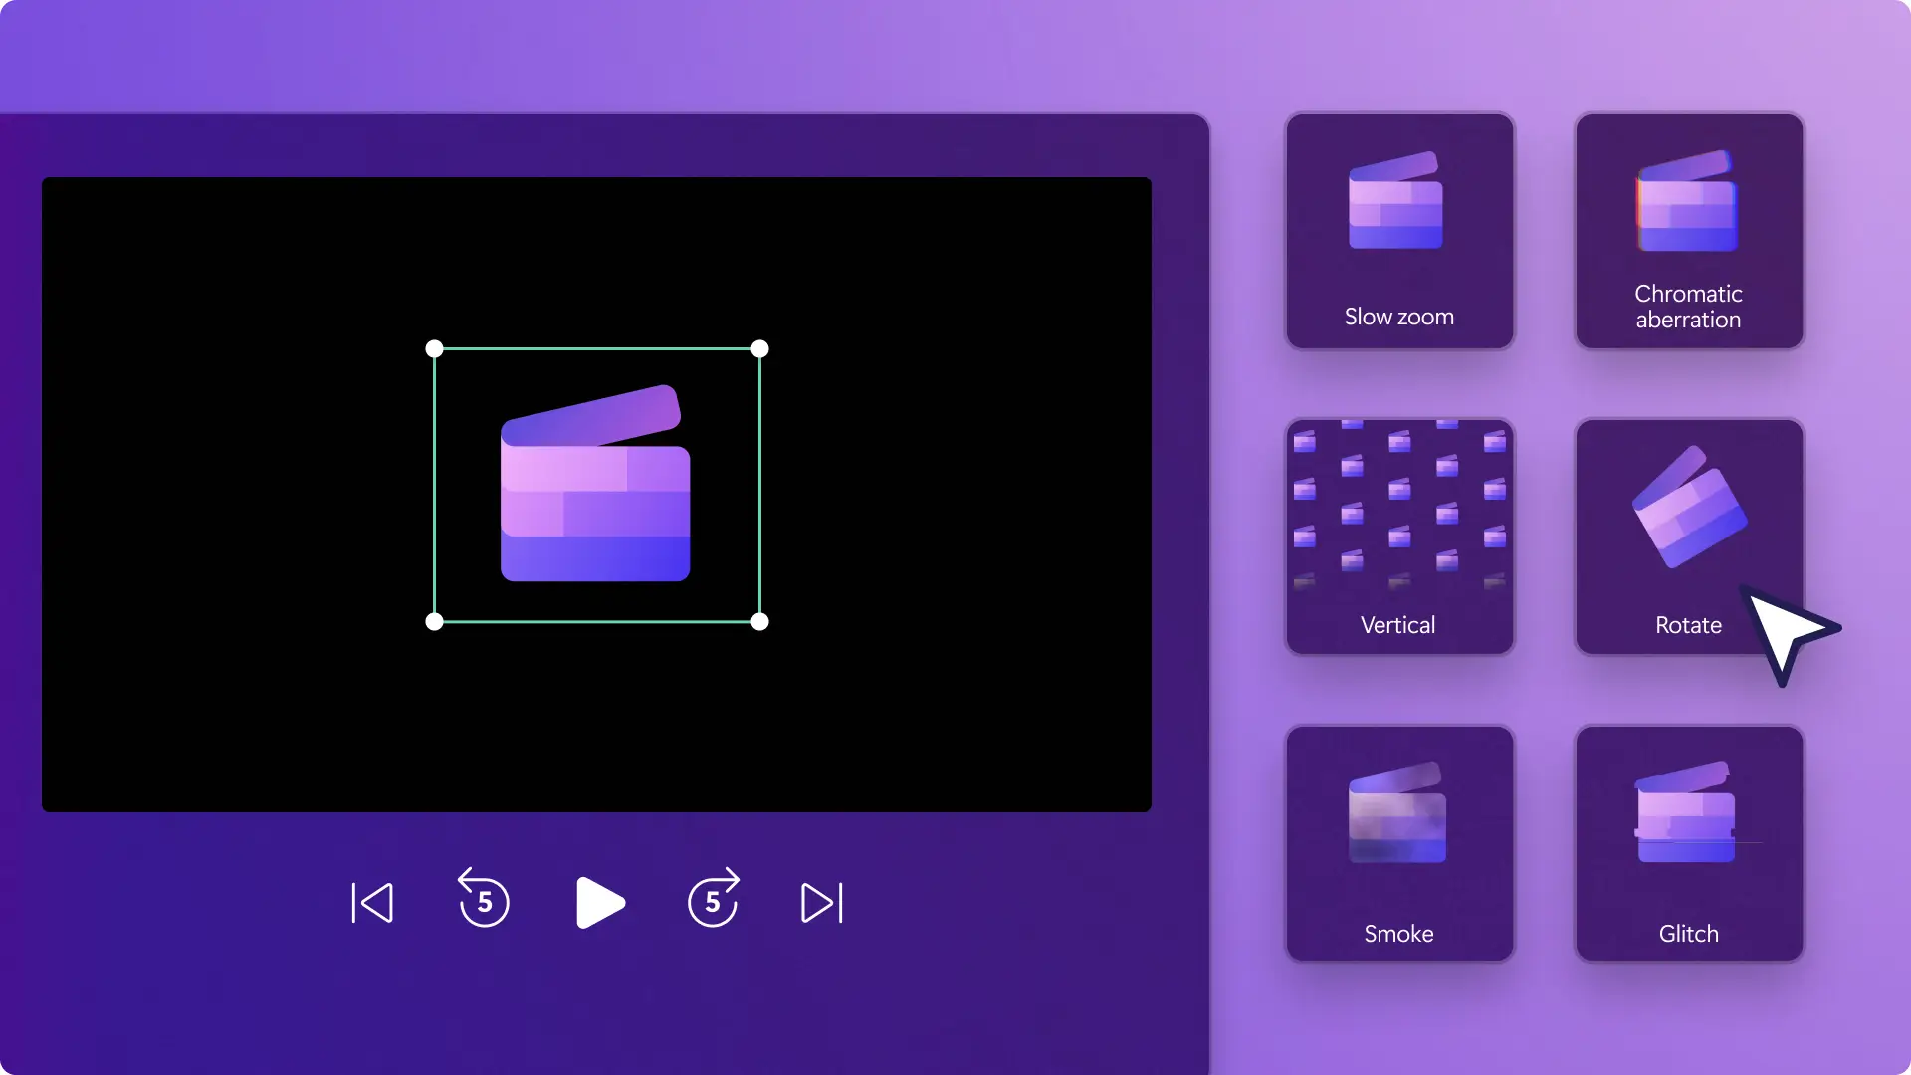This screenshot has height=1075, width=1911.
Task: Rewind to the beginning
Action: [x=373, y=903]
